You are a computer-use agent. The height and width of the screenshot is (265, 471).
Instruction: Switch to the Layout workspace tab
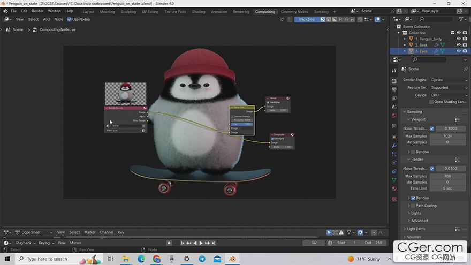pyautogui.click(x=88, y=12)
